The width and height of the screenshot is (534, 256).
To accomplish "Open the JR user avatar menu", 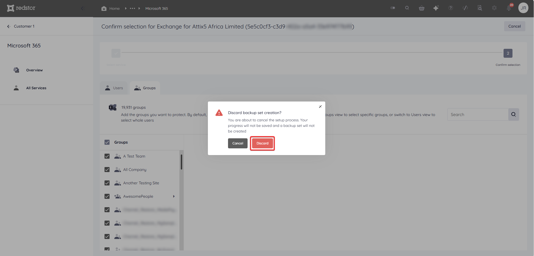I will tap(523, 8).
